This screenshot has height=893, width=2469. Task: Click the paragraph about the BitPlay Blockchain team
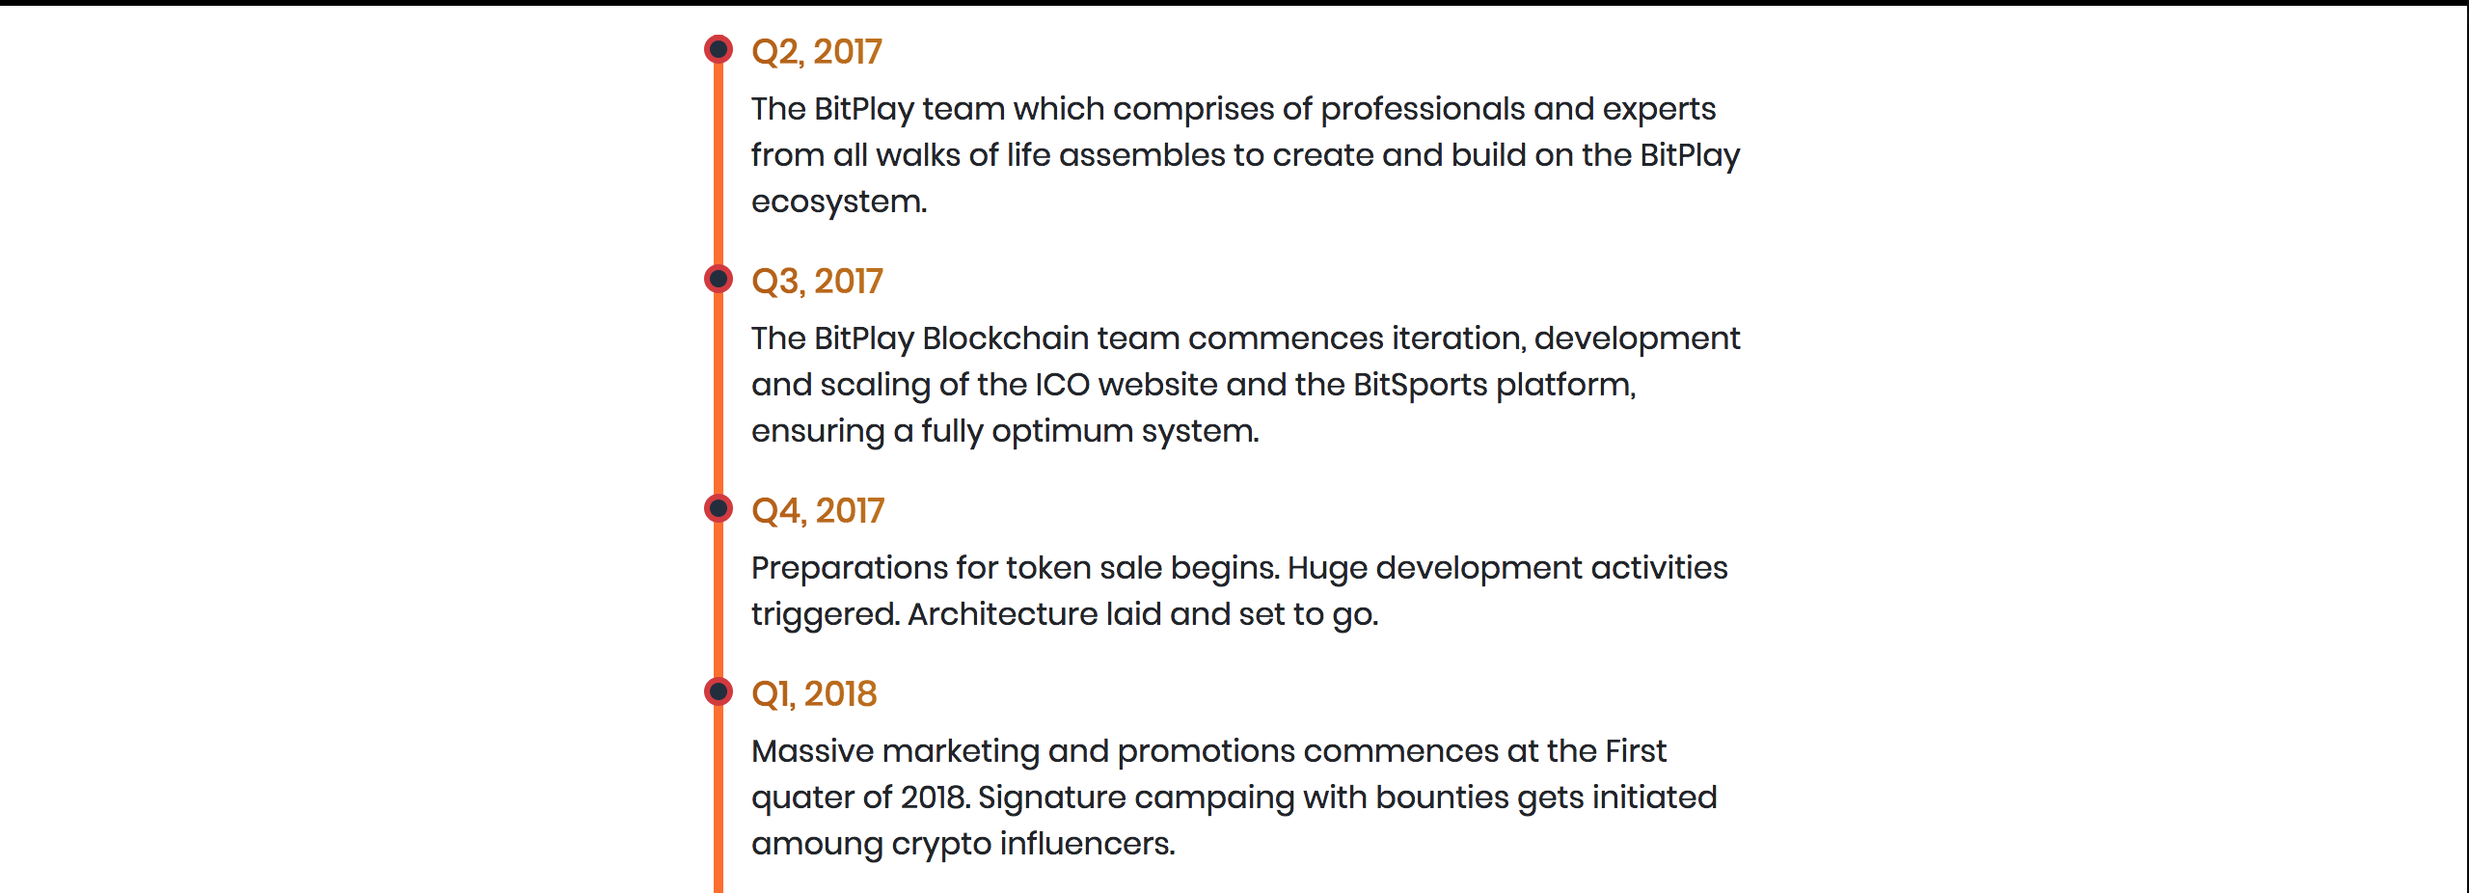(x=1246, y=385)
